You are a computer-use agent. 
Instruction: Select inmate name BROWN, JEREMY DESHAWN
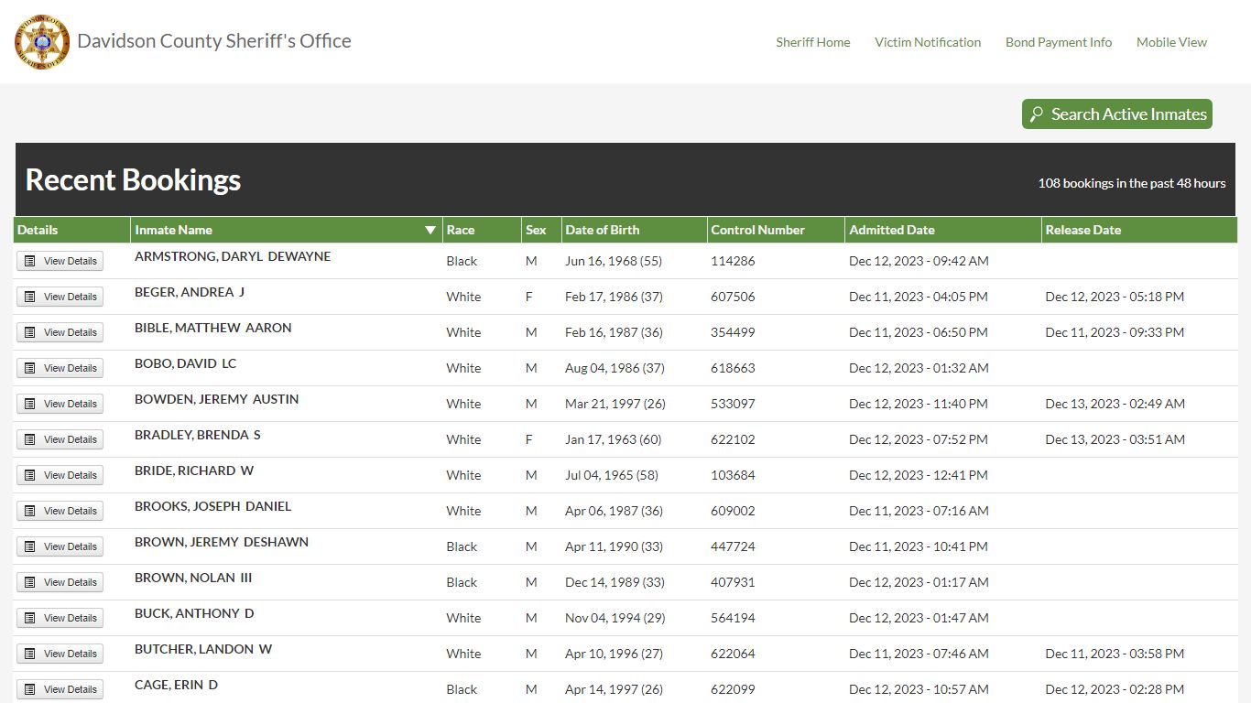click(222, 542)
